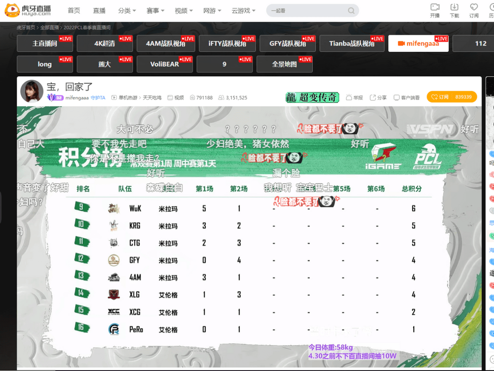Click the WuK team logo
494x371 pixels.
[x=114, y=208]
